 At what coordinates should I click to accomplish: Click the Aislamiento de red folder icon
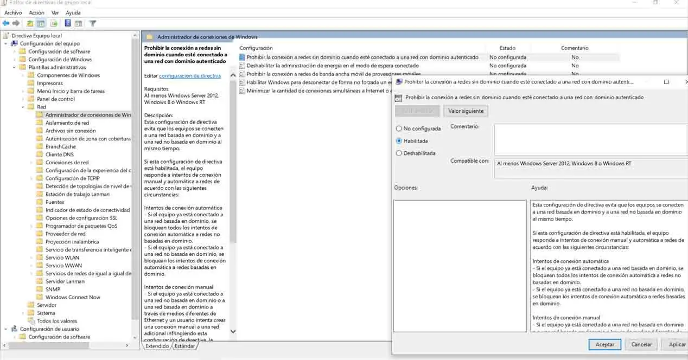pyautogui.click(x=40, y=123)
